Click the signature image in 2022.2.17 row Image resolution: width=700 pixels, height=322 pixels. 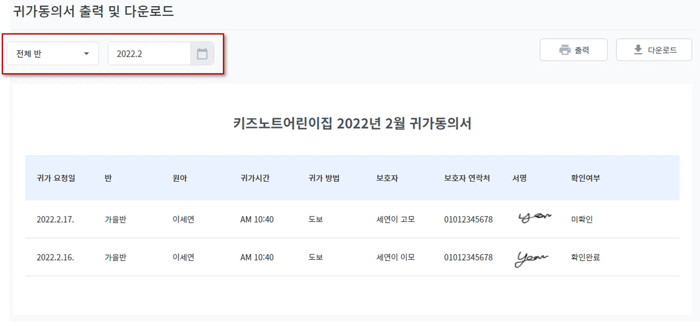[535, 217]
